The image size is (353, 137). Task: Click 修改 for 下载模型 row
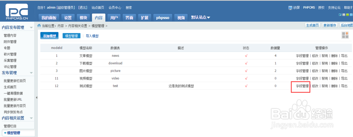coord(315,63)
